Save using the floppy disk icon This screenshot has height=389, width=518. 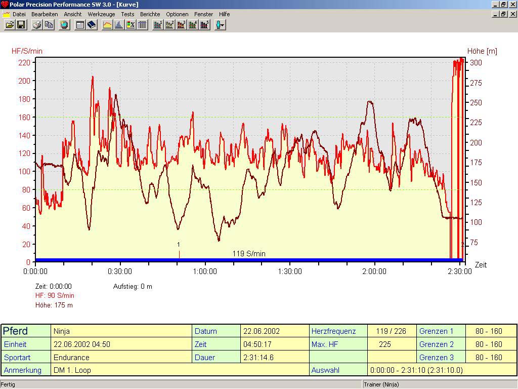tap(21, 25)
